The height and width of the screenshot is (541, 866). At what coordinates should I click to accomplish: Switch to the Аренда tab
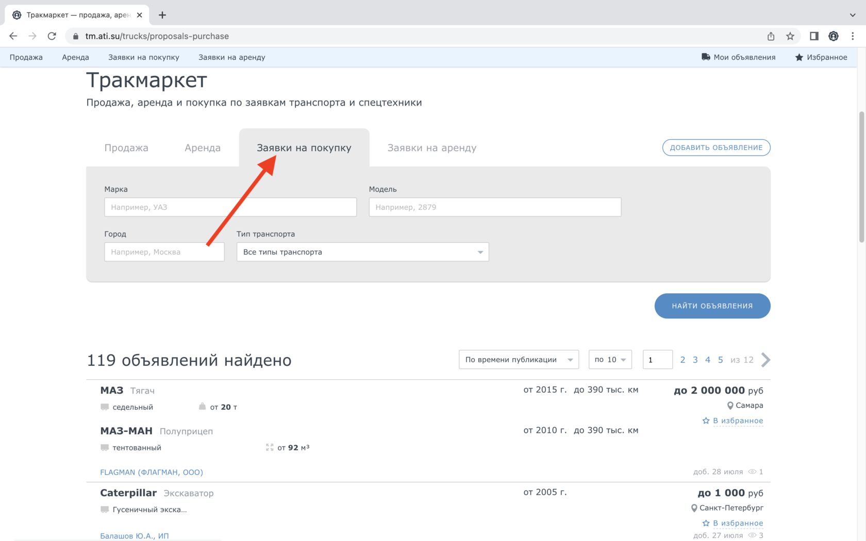(x=203, y=148)
